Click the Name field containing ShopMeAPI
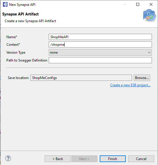Viewport: 158px width, 165px height. 100,37
